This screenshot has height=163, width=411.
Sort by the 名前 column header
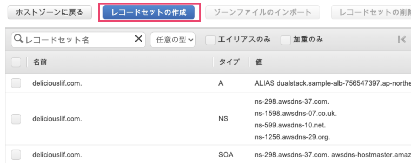pyautogui.click(x=40, y=62)
